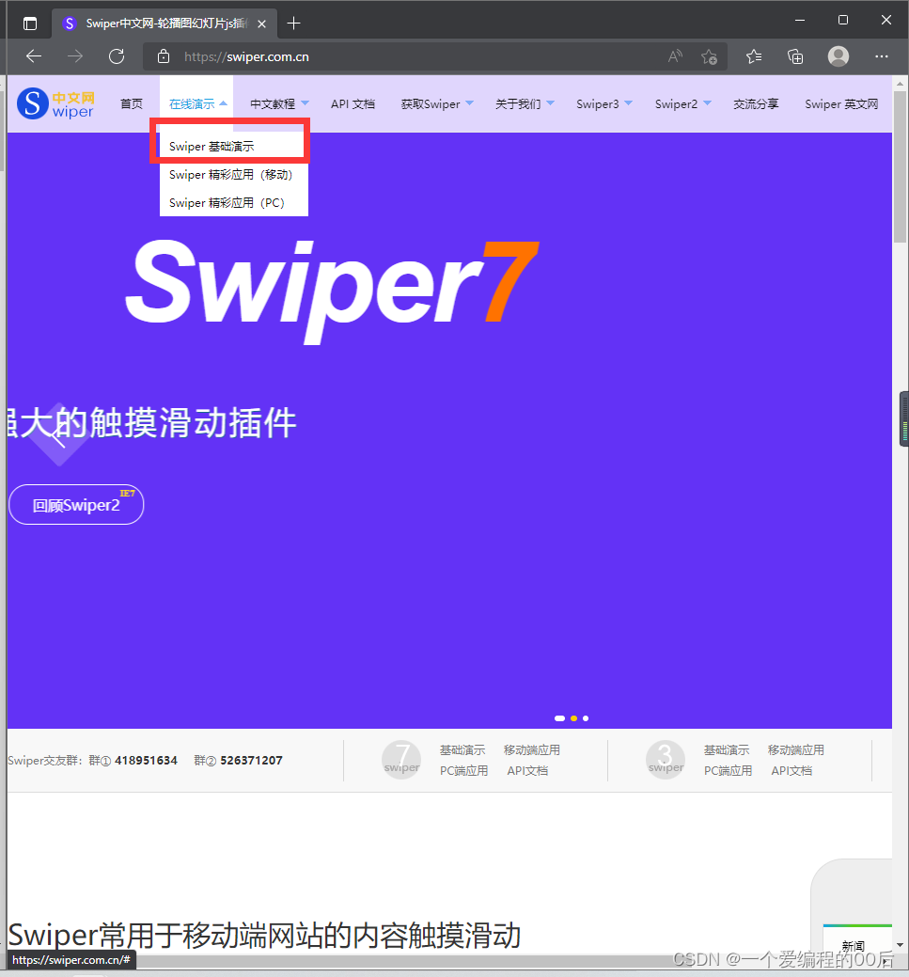909x977 pixels.
Task: Click the Swiper7 circular logo in footer
Action: pos(401,760)
